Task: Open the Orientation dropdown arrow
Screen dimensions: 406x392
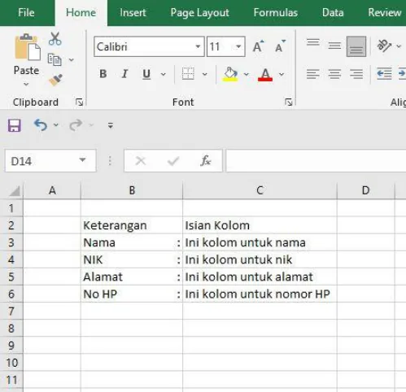Action: coord(399,46)
